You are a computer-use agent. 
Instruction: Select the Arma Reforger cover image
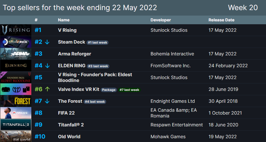(x=16, y=54)
